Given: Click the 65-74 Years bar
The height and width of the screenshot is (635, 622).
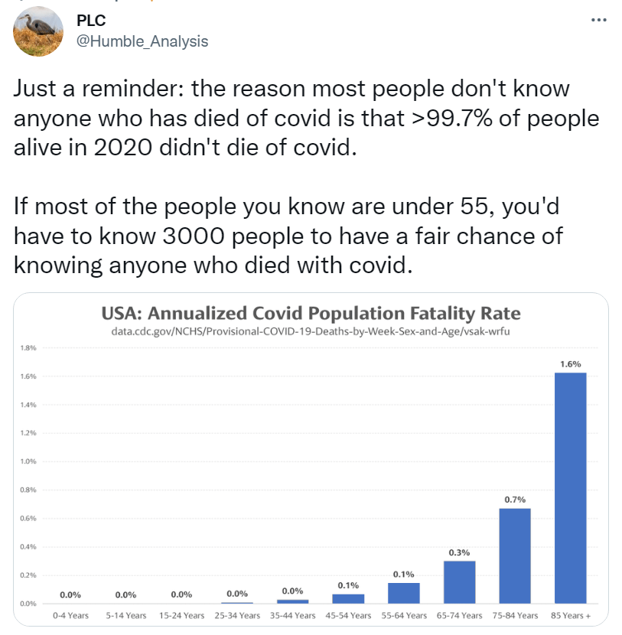Looking at the screenshot, I should coord(459,581).
